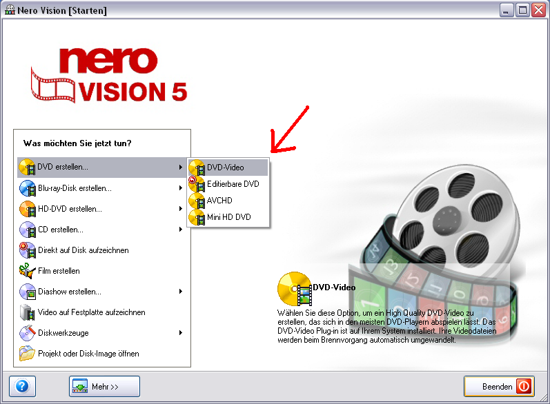Screen dimensions: 550x404
Task: Expand the Blu-ray-Disk erstellen submenu arrow
Action: [x=181, y=188]
